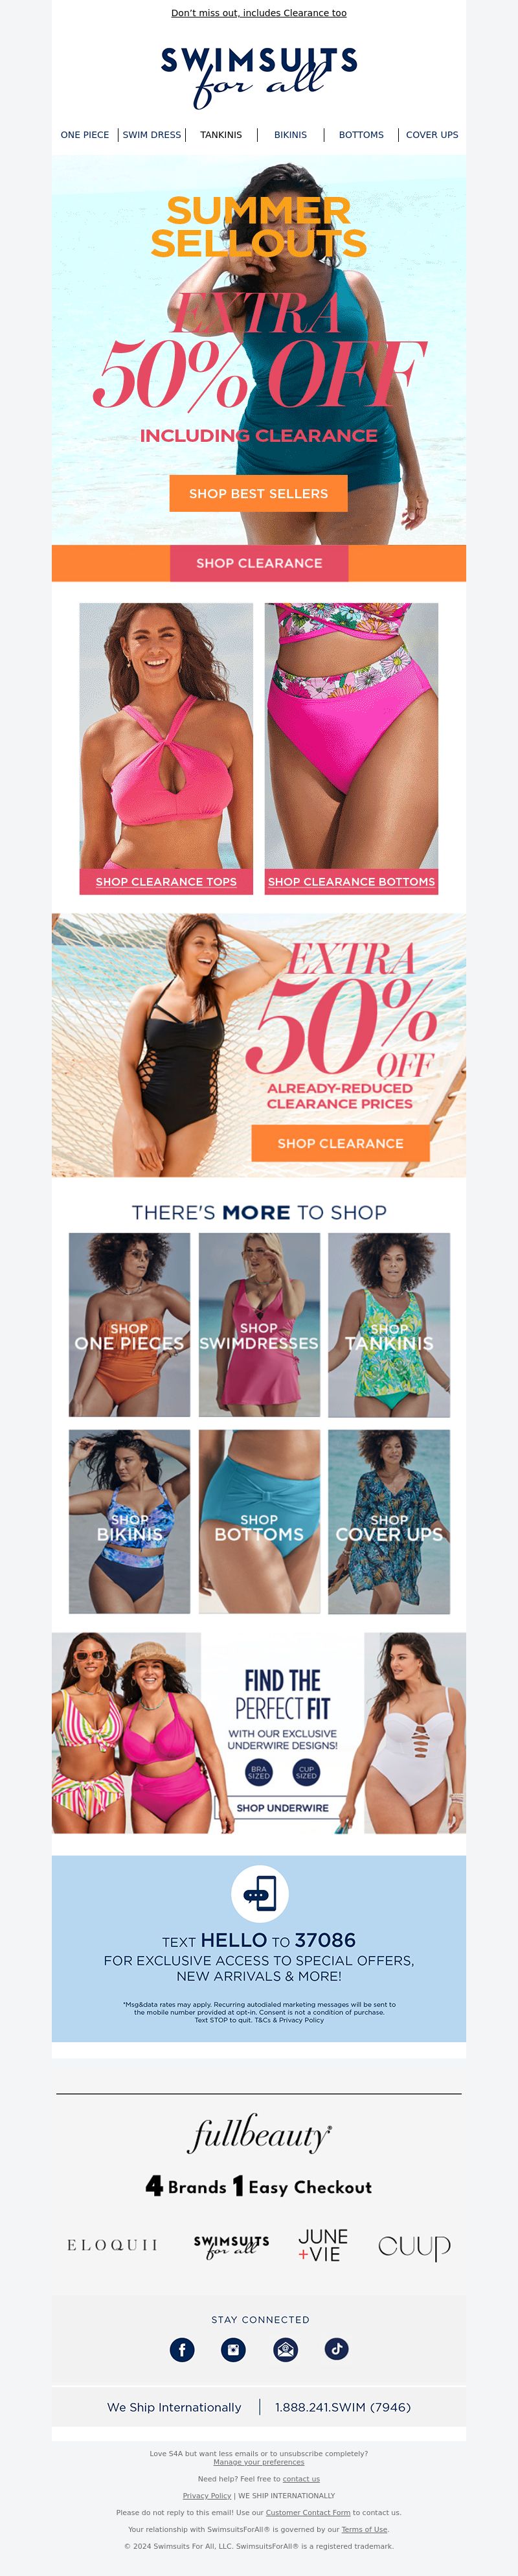The image size is (518, 2576).
Task: Select TANKINIS in navigation menu
Action: tap(221, 135)
